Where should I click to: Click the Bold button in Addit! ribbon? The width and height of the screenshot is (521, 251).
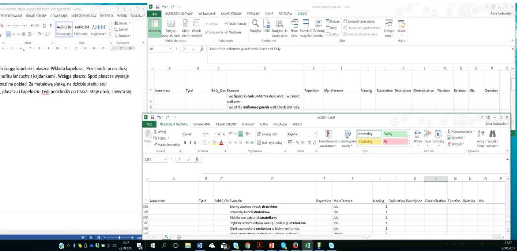[185, 142]
